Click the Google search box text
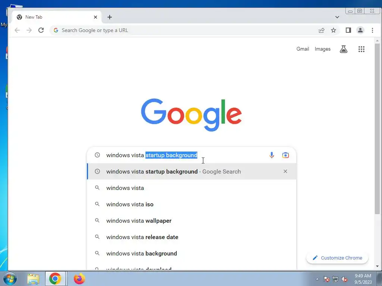This screenshot has width=382, height=286. [152, 155]
